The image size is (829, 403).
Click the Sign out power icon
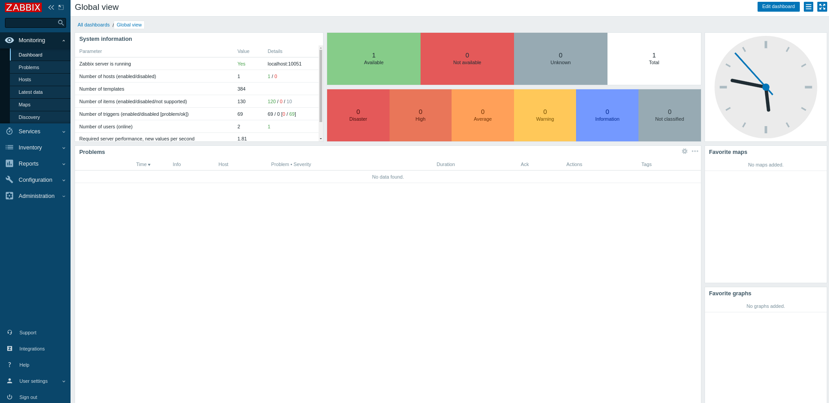click(9, 397)
